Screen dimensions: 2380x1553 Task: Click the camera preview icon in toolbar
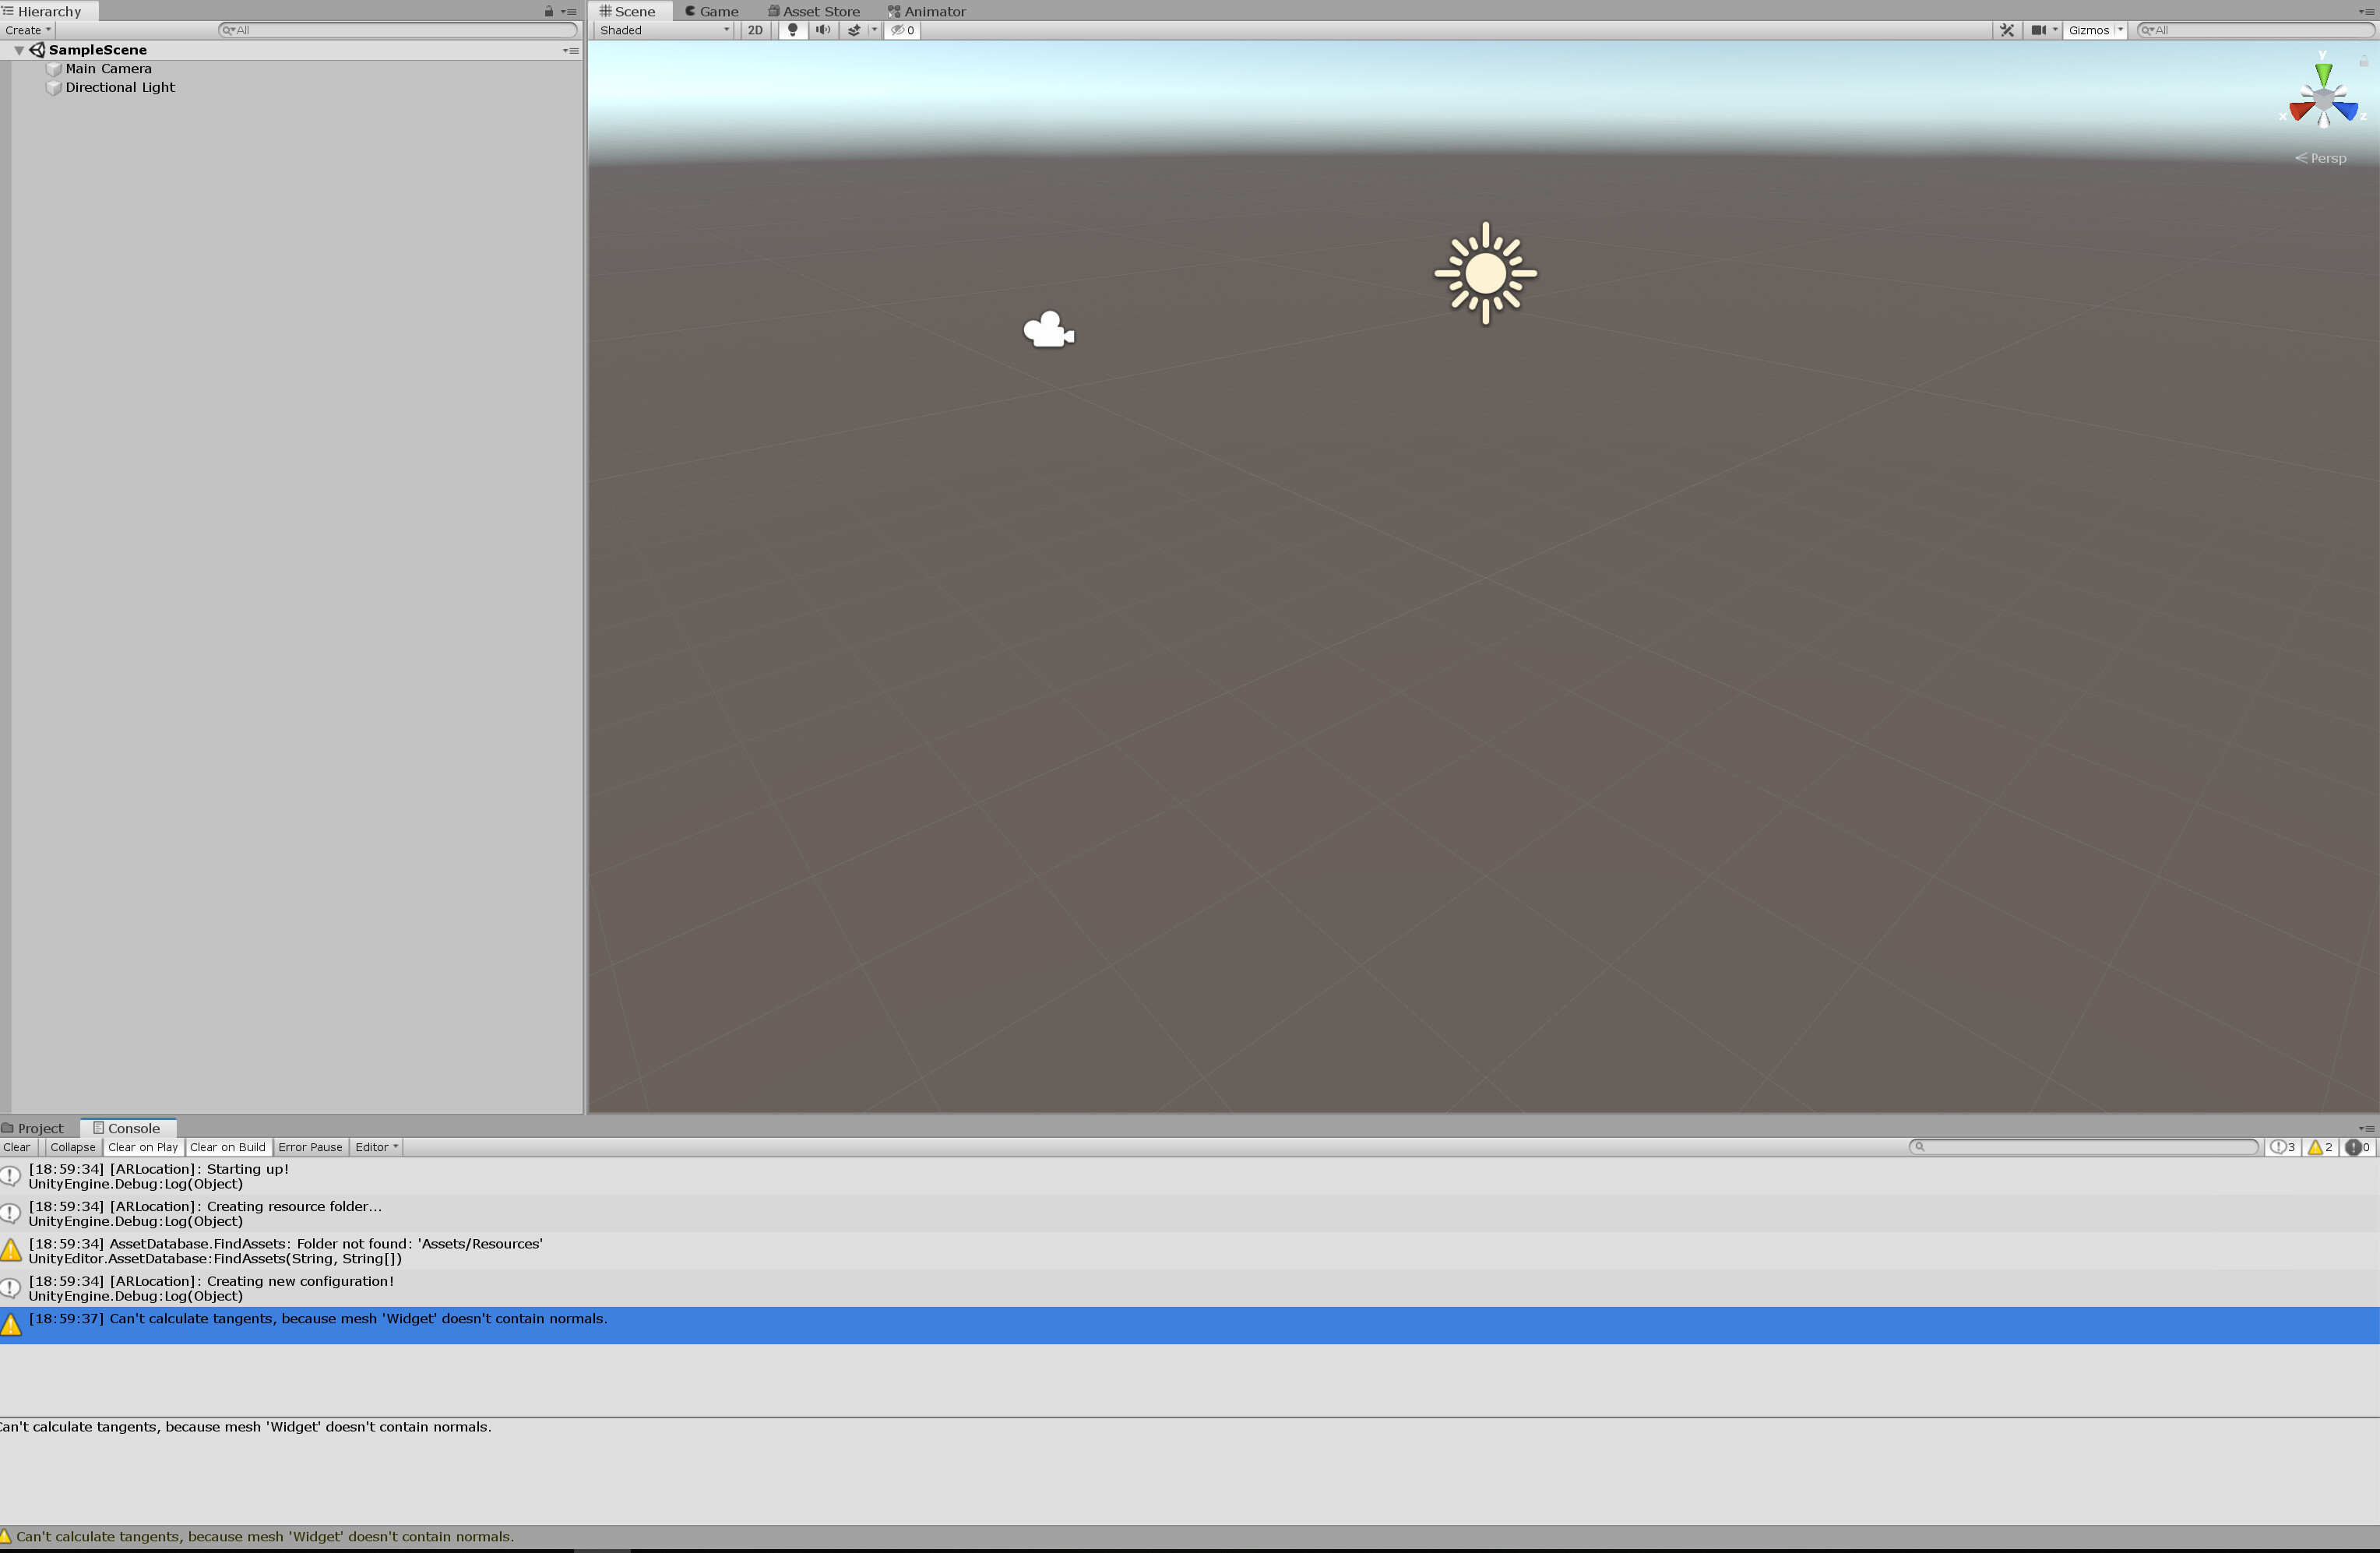[x=2040, y=30]
